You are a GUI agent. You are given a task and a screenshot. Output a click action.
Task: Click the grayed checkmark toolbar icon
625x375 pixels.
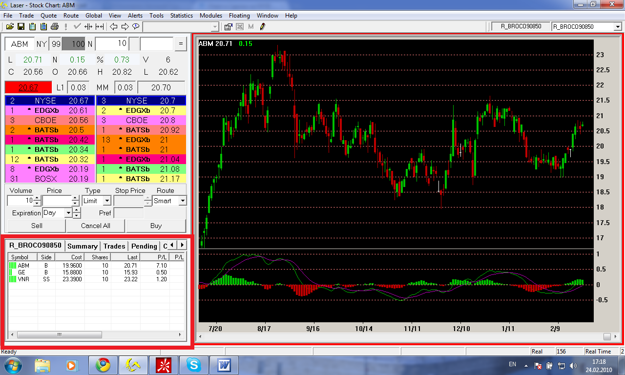click(77, 26)
